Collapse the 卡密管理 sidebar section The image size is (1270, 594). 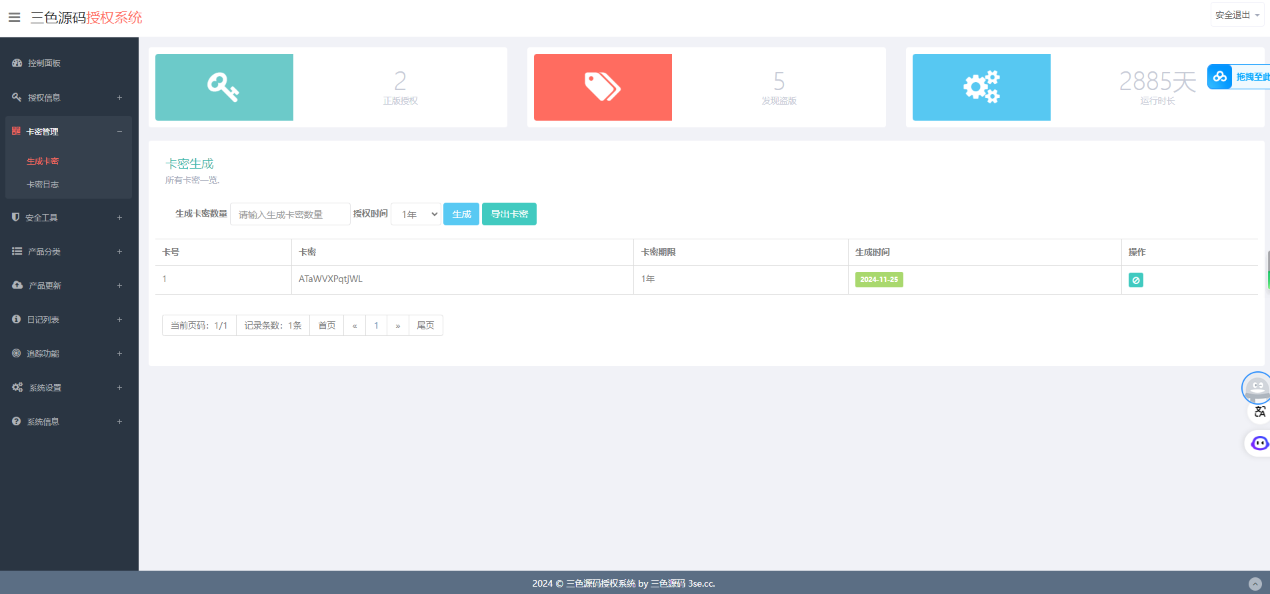click(68, 131)
